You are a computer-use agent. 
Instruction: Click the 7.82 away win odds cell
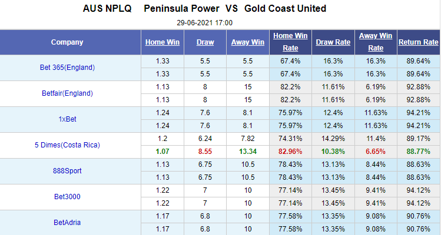pos(248,139)
